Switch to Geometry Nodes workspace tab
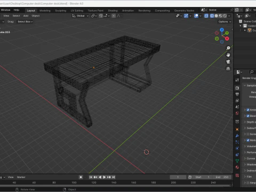256x192 pixels. tap(184, 11)
